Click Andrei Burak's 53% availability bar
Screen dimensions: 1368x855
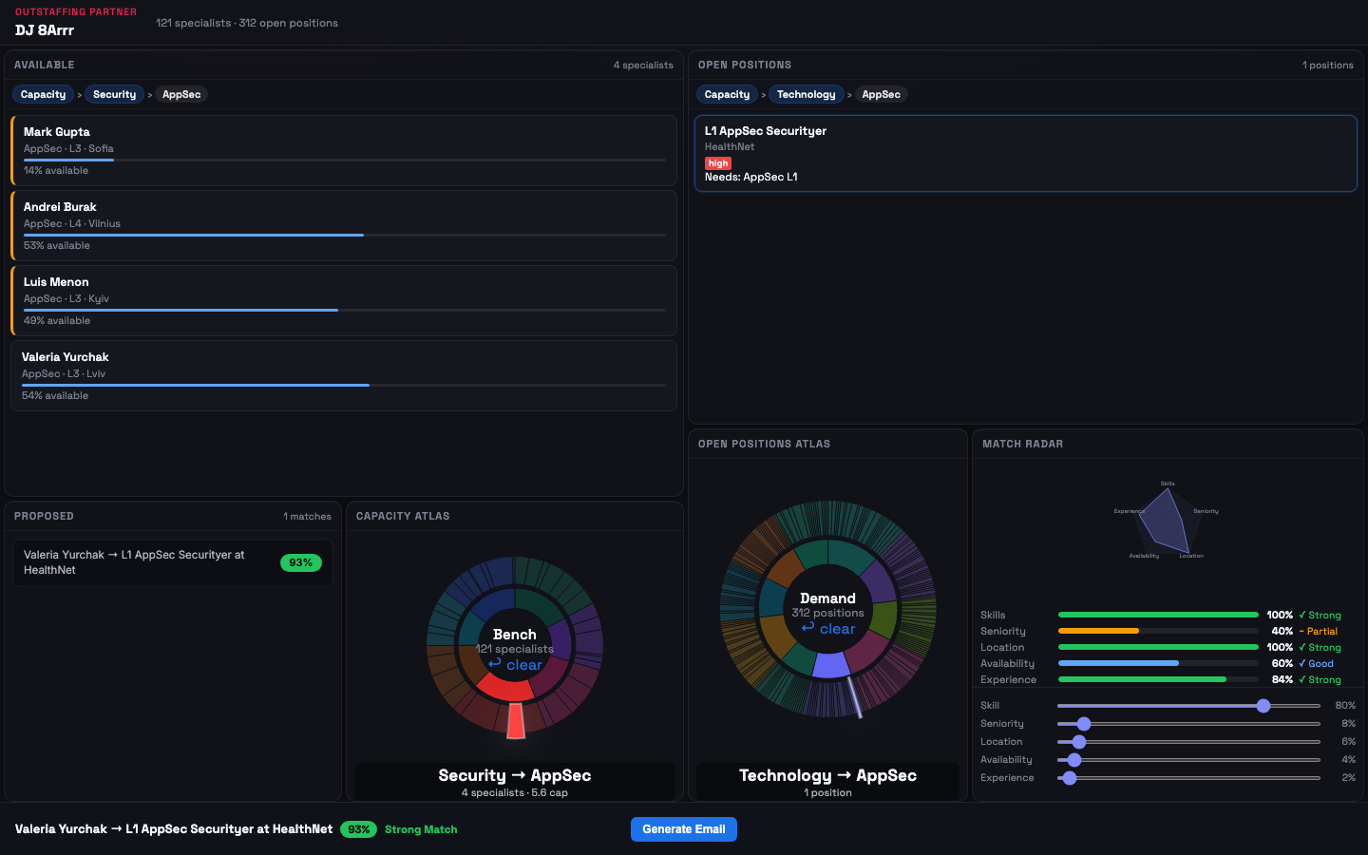[x=345, y=235]
